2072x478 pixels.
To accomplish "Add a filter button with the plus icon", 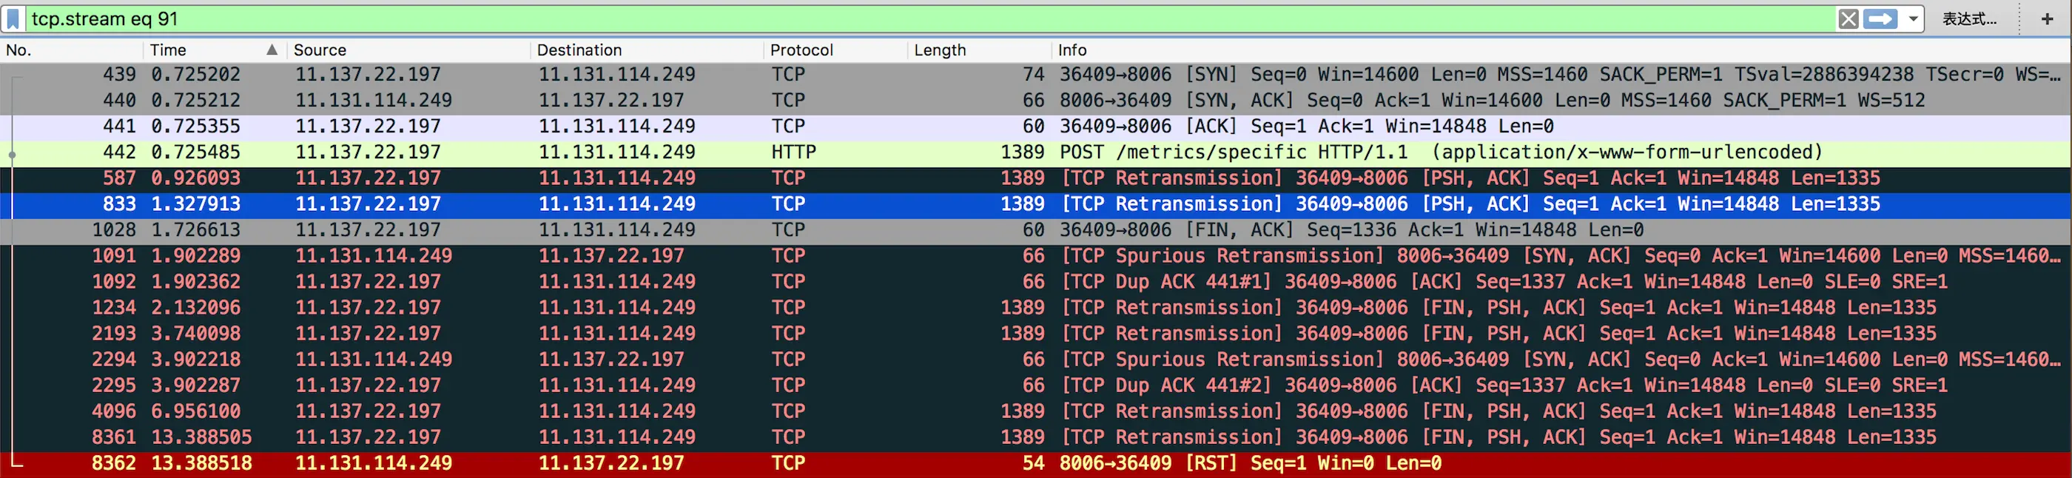I will click(2047, 18).
